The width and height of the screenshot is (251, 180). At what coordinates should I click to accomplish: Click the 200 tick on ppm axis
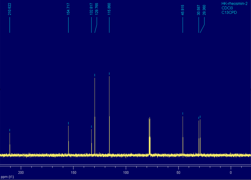(x=21, y=172)
